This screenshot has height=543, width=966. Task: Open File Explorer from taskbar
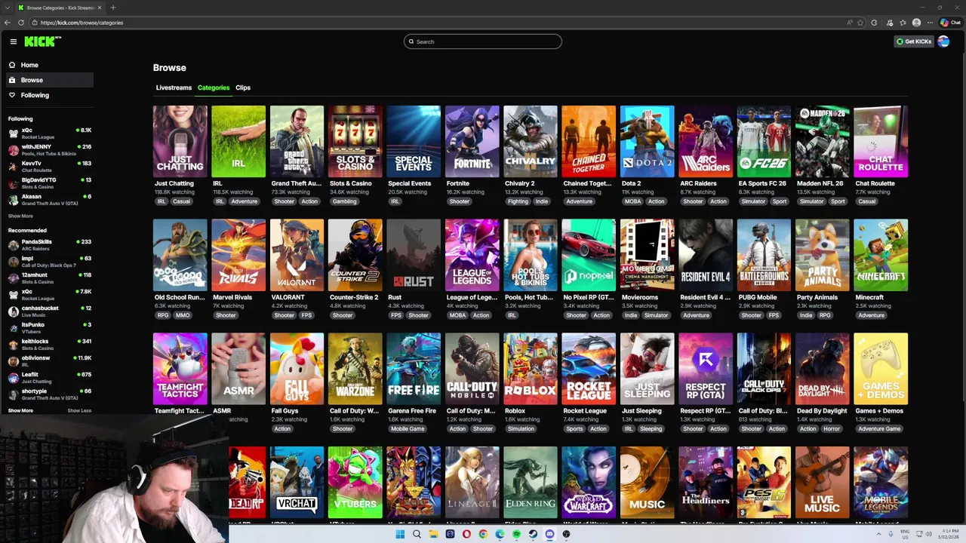tap(433, 534)
